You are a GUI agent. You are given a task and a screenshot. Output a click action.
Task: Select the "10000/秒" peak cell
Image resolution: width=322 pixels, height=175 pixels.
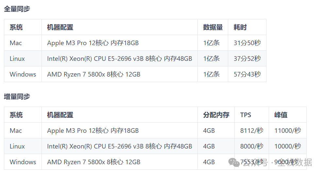coord(287,146)
